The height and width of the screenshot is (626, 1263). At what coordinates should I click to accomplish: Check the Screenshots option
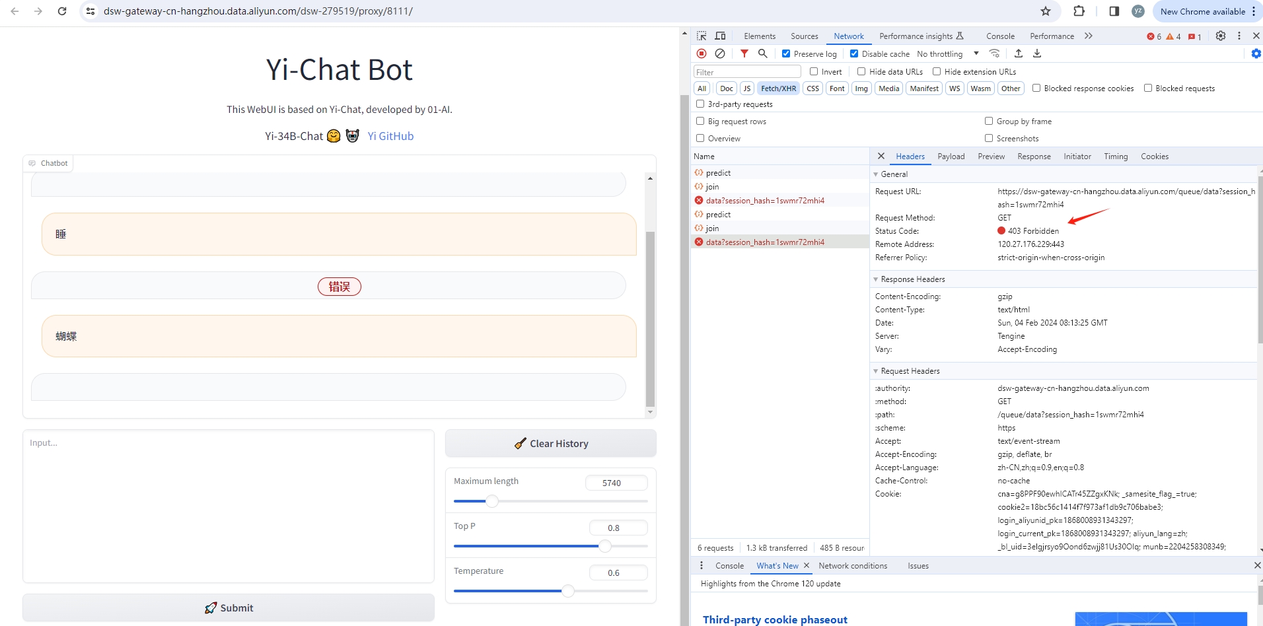[x=989, y=138]
